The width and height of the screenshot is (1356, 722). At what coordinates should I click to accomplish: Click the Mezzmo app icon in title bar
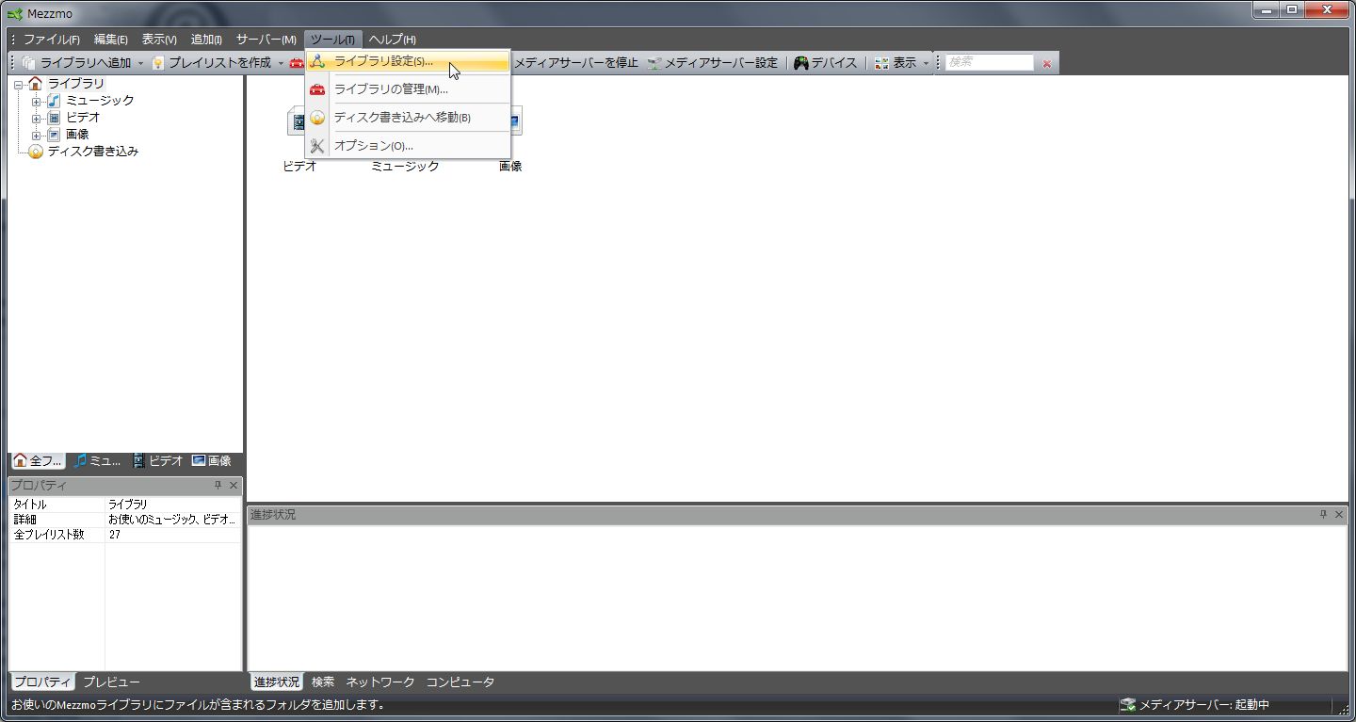[14, 14]
